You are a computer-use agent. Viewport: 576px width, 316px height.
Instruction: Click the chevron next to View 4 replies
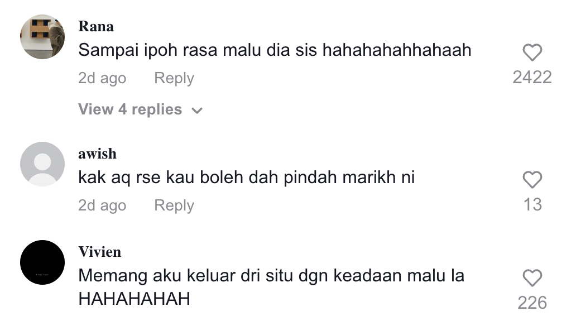tap(197, 111)
